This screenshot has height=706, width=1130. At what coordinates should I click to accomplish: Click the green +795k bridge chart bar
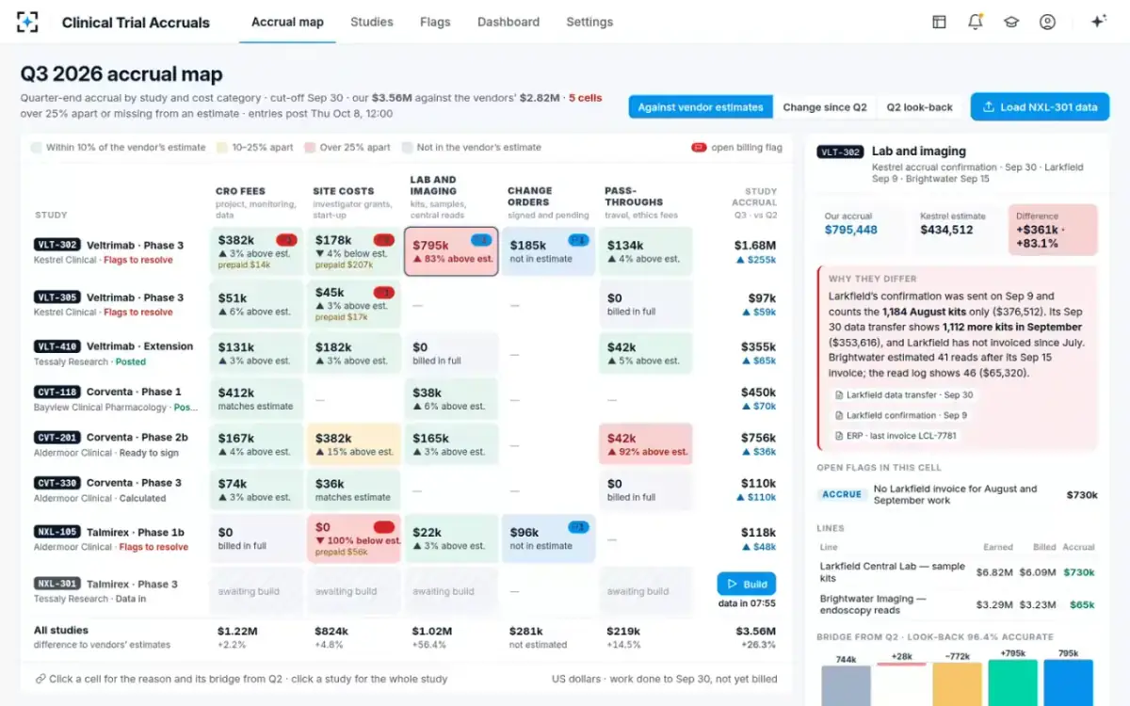(1013, 682)
